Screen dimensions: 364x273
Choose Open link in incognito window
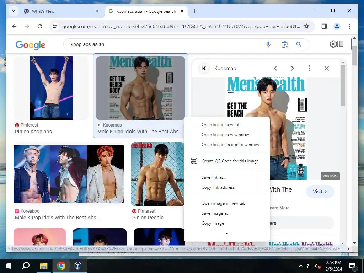(x=226, y=145)
